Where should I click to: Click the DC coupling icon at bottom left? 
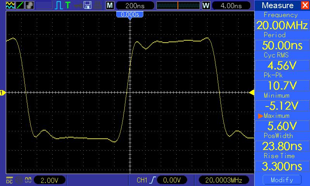pyautogui.click(x=9, y=180)
